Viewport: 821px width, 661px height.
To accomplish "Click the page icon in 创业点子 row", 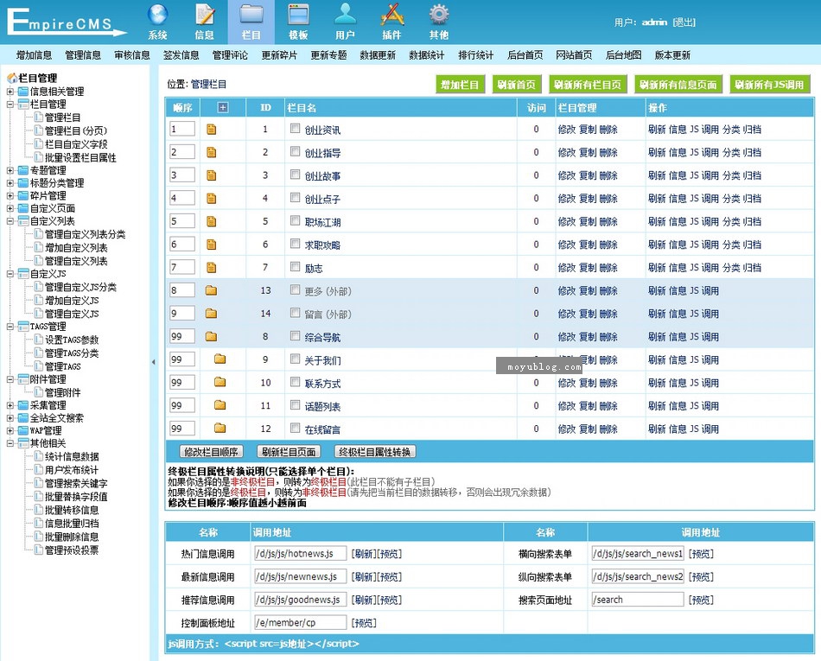I will coord(211,199).
